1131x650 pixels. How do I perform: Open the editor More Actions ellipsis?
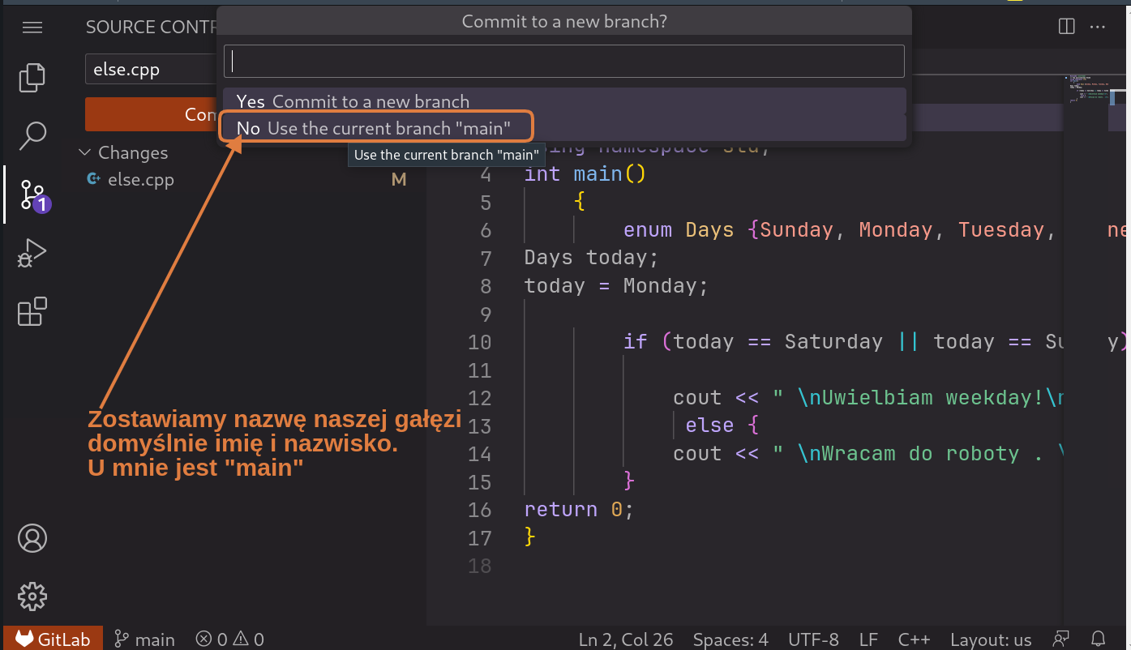point(1097,27)
